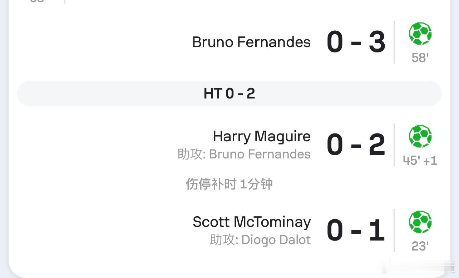Click the 45' +1 minute label
Screen dimensions: 459x278
pyautogui.click(x=420, y=161)
